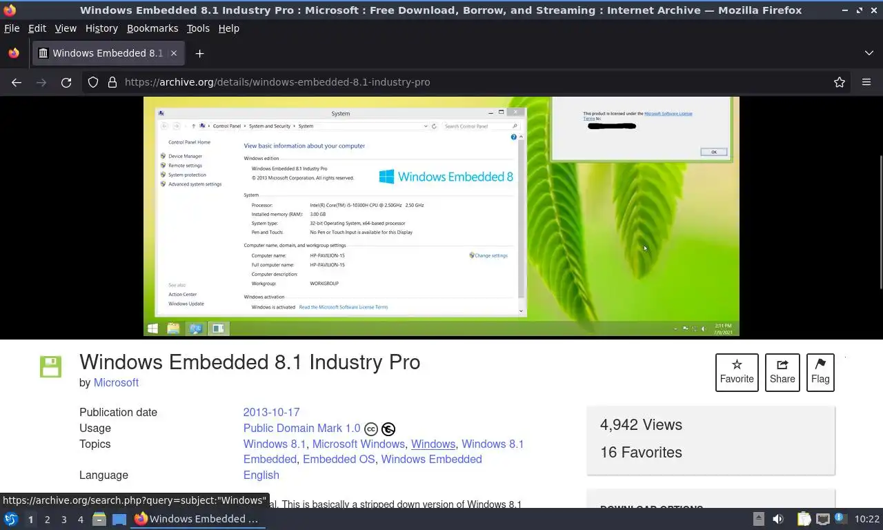
Task: Switch to workspace 4
Action: pyautogui.click(x=80, y=519)
